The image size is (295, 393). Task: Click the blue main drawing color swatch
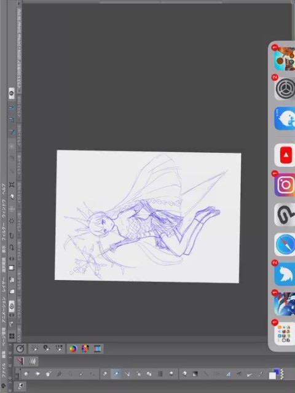[276, 371]
